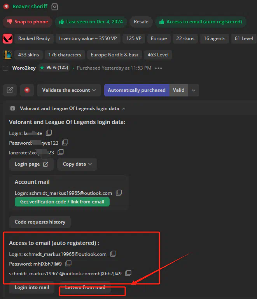The width and height of the screenshot is (257, 299).
Task: Click the Valid status label
Action: [x=178, y=90]
